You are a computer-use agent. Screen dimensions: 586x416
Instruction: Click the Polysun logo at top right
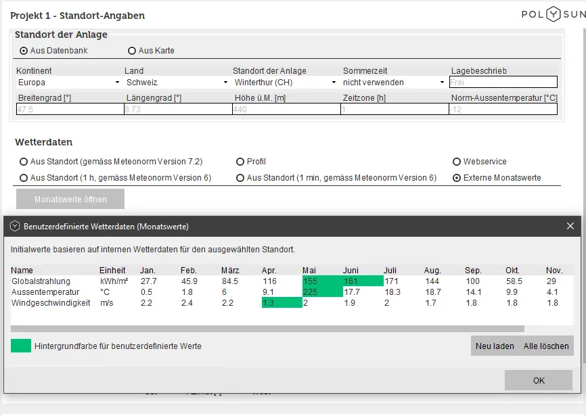tap(554, 14)
